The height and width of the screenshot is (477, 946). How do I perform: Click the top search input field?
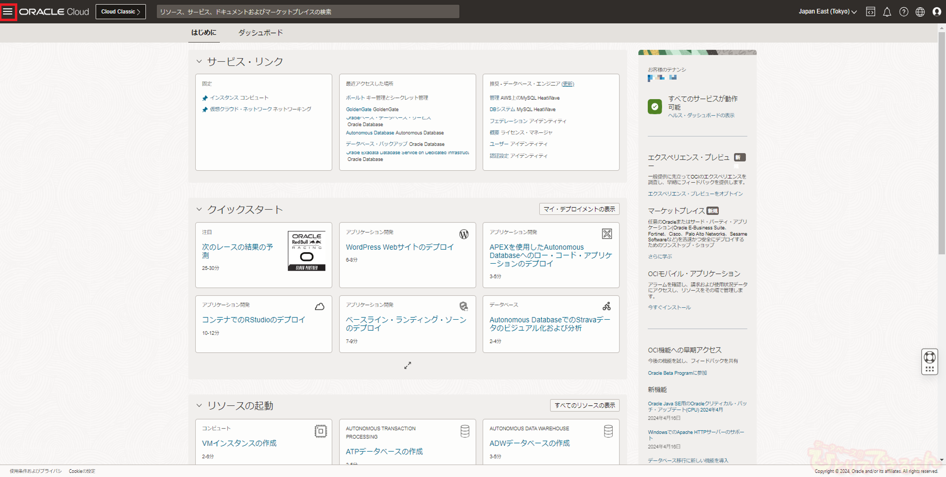coord(308,12)
